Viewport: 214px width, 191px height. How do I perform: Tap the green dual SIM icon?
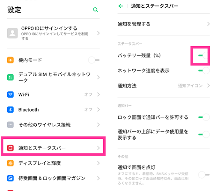tap(10, 78)
